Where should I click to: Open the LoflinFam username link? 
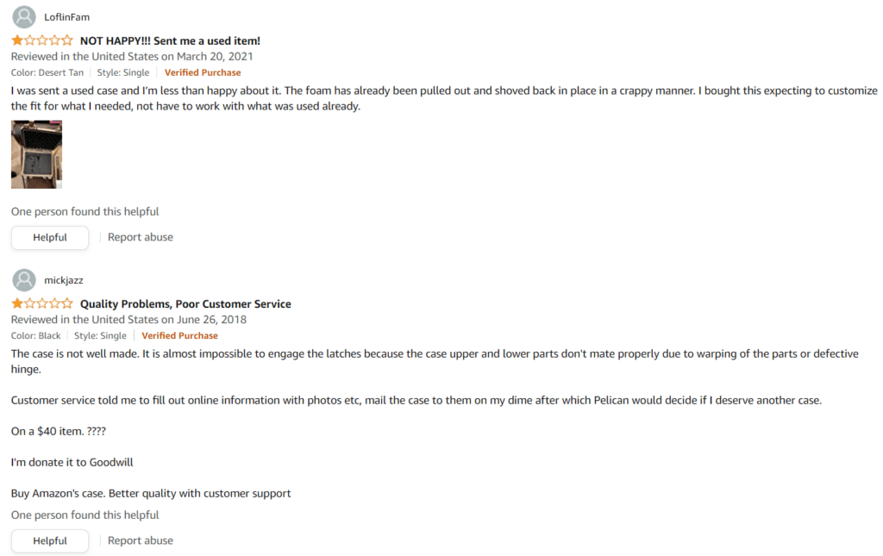(x=66, y=17)
